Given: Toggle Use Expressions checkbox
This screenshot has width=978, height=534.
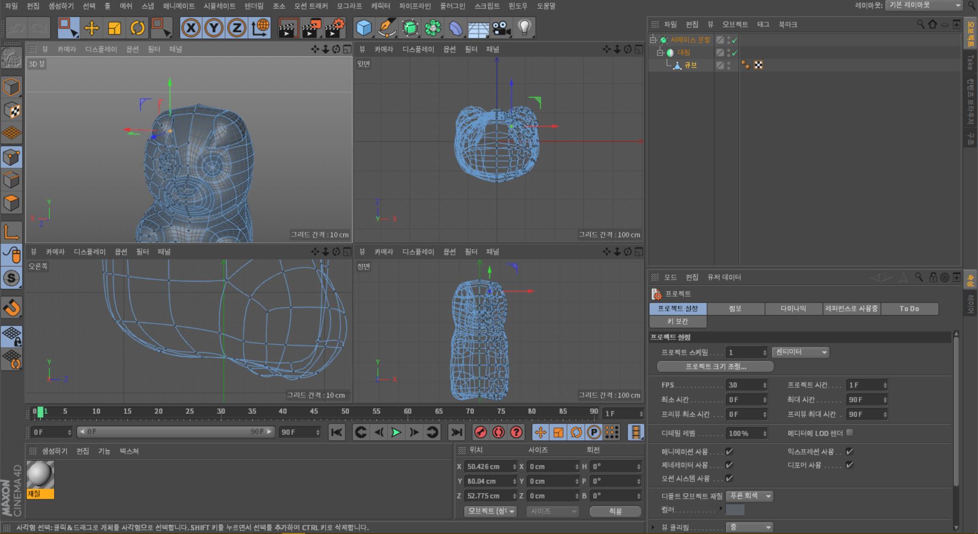Looking at the screenshot, I should click(849, 451).
